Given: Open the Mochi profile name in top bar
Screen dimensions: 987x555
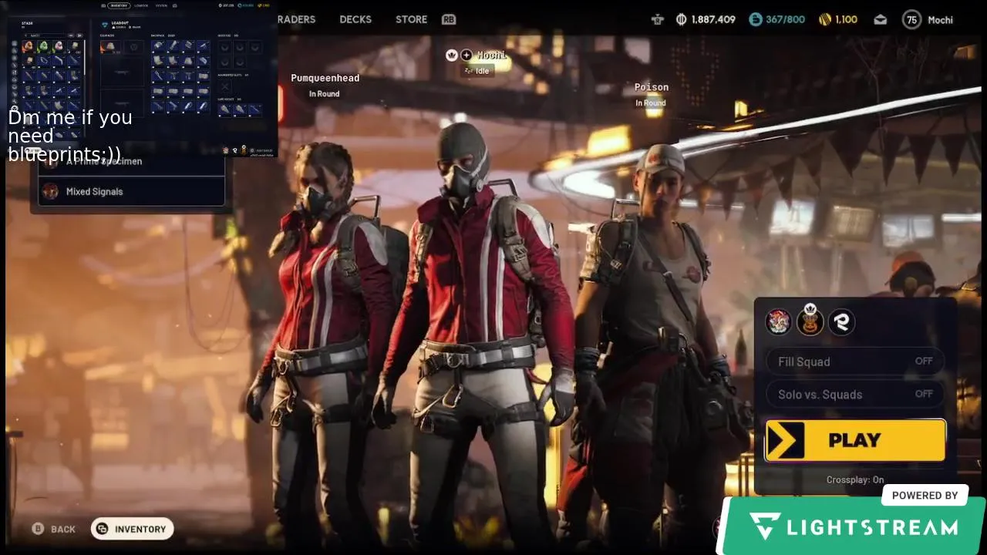Looking at the screenshot, I should (x=940, y=20).
